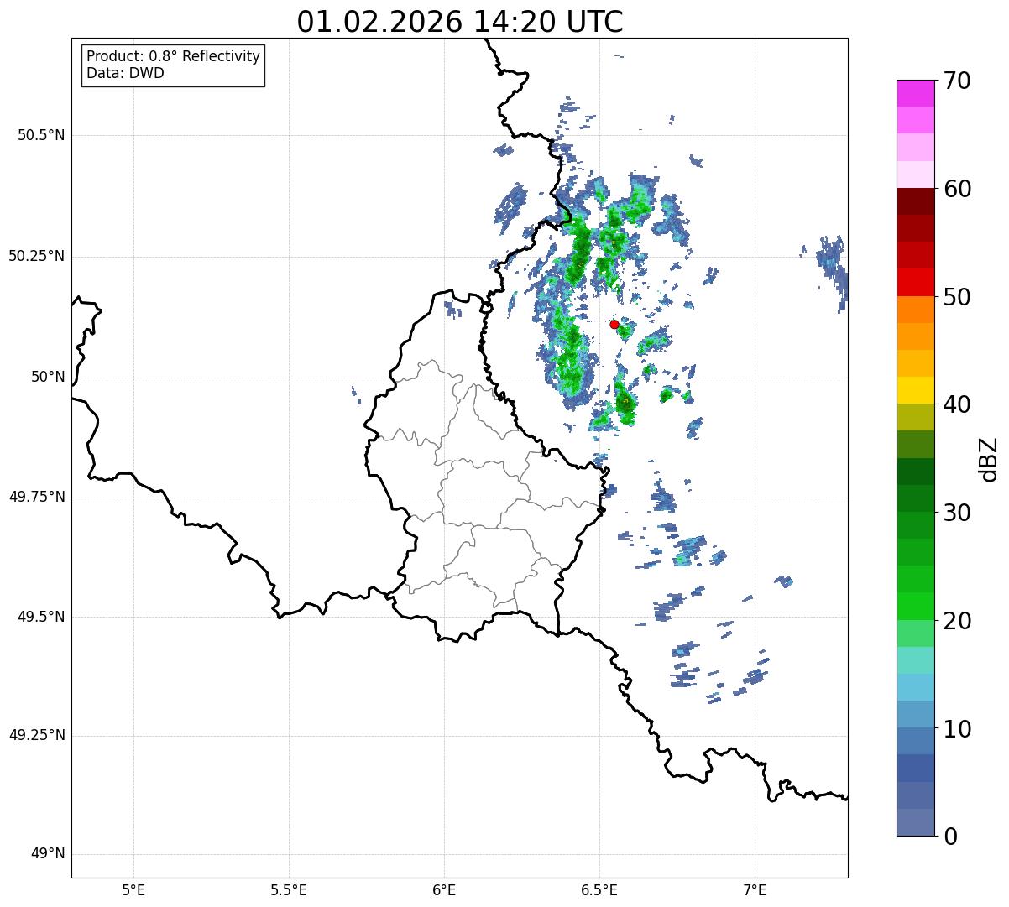Click the 6.5°E longitude label

(599, 889)
